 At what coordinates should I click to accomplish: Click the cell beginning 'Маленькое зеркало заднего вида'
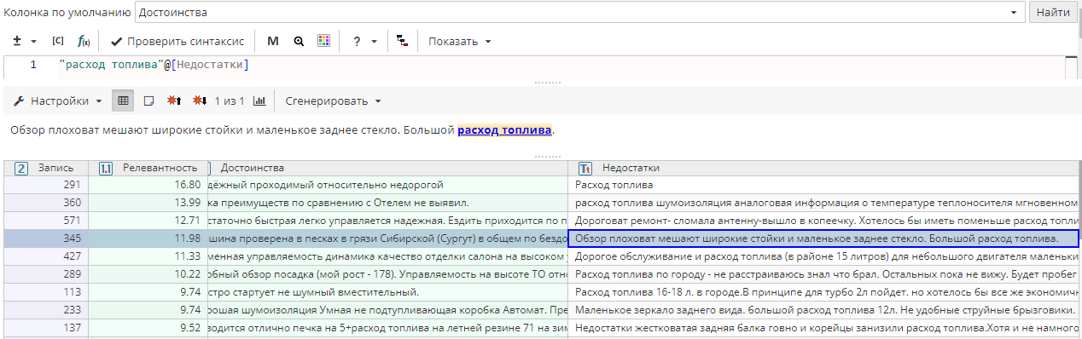[x=824, y=310]
